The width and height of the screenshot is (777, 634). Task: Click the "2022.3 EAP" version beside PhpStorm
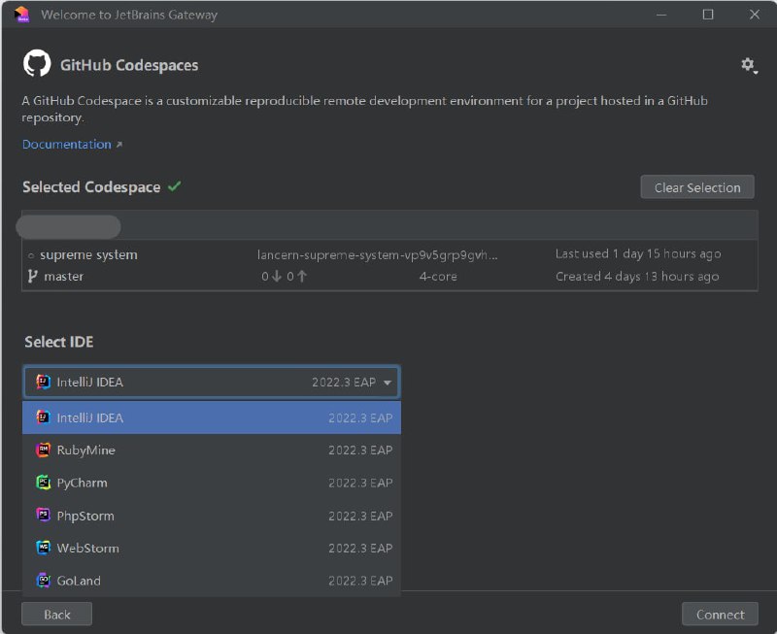click(360, 516)
